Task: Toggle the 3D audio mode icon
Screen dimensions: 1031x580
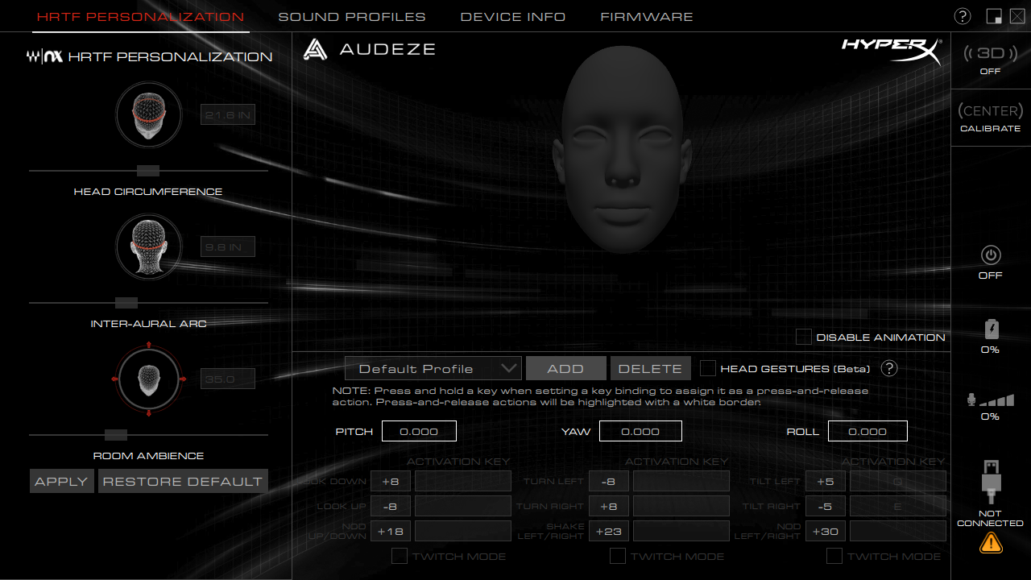Action: (x=990, y=53)
